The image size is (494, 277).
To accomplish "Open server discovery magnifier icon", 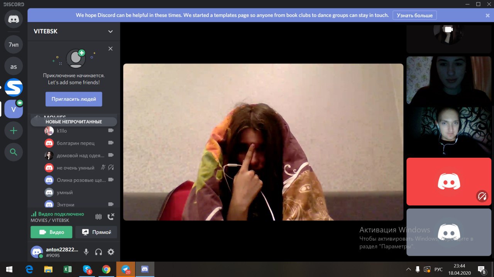I will 14,152.
